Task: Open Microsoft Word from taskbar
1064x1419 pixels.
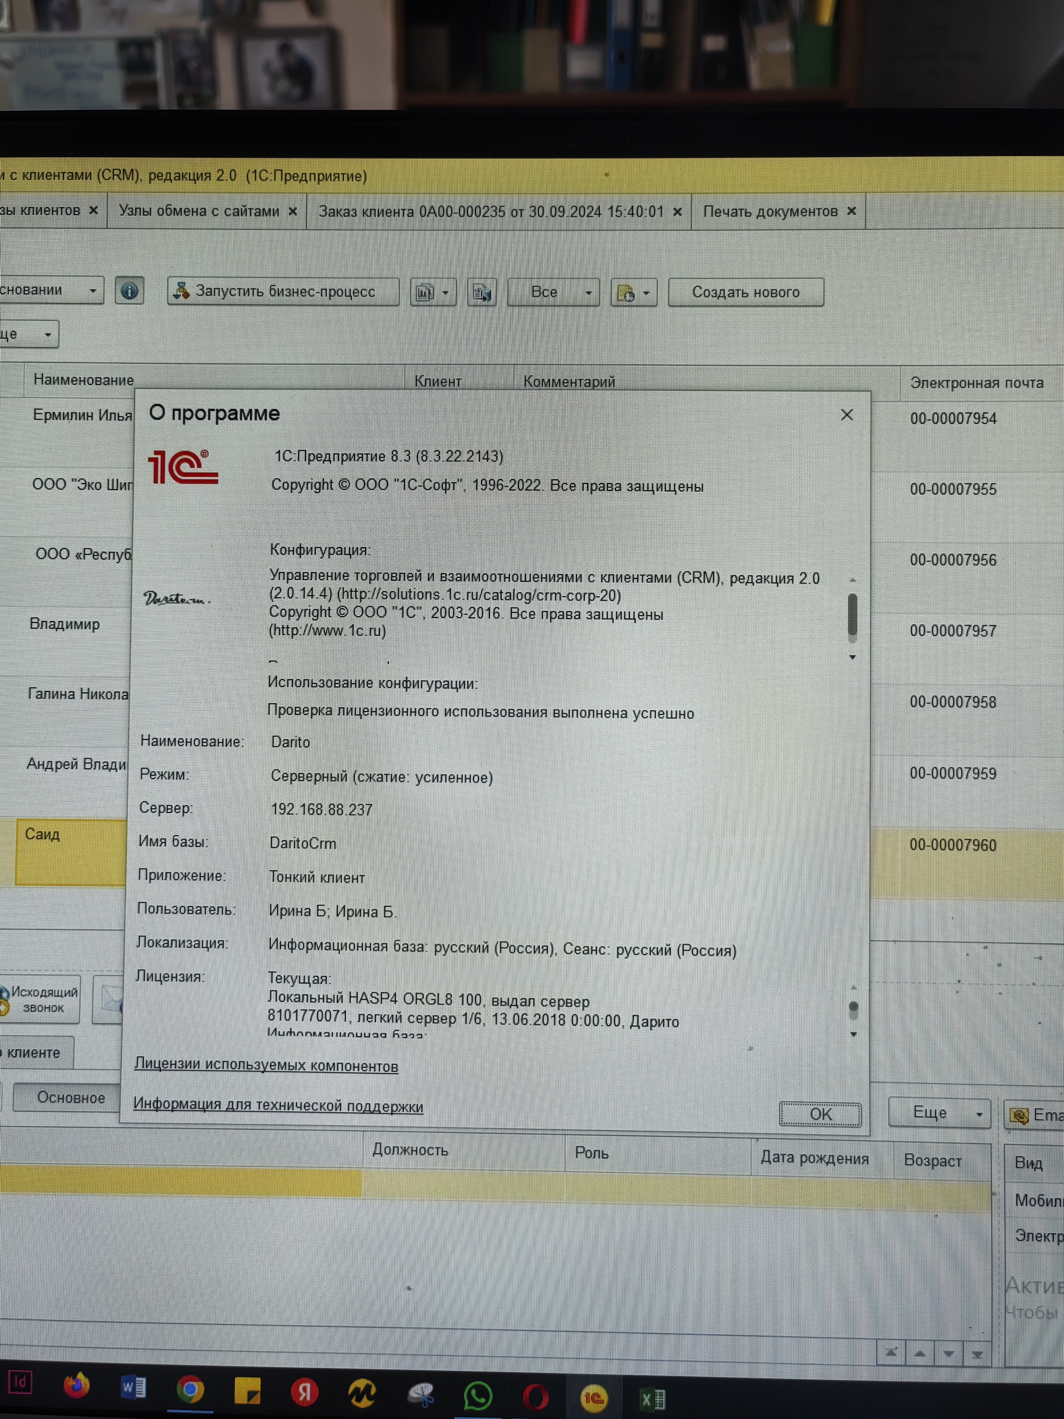Action: (x=133, y=1387)
